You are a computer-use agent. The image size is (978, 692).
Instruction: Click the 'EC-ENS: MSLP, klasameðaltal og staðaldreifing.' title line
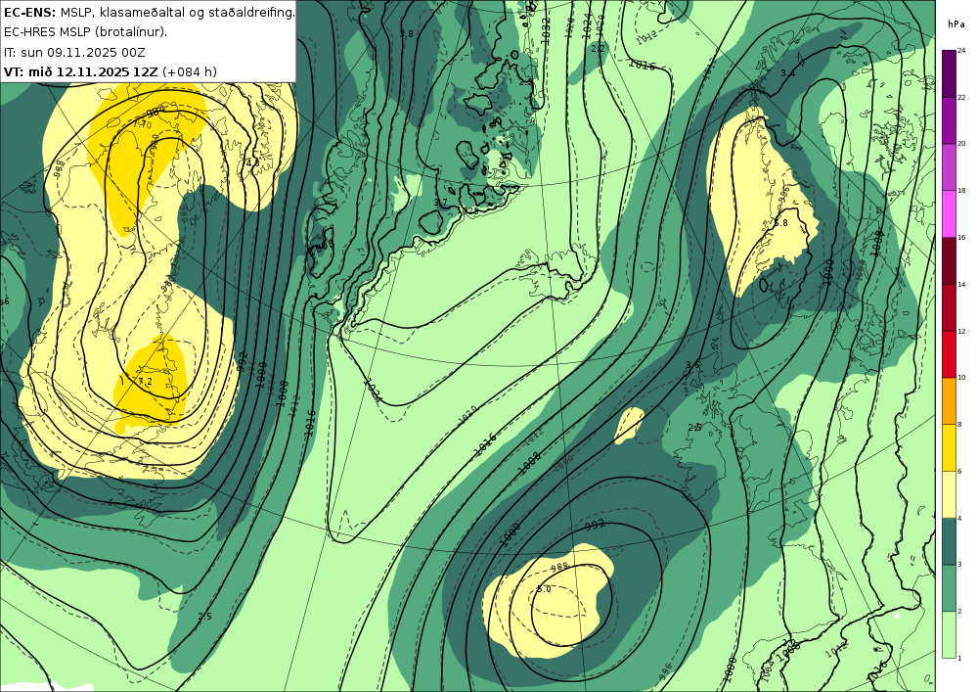(149, 12)
